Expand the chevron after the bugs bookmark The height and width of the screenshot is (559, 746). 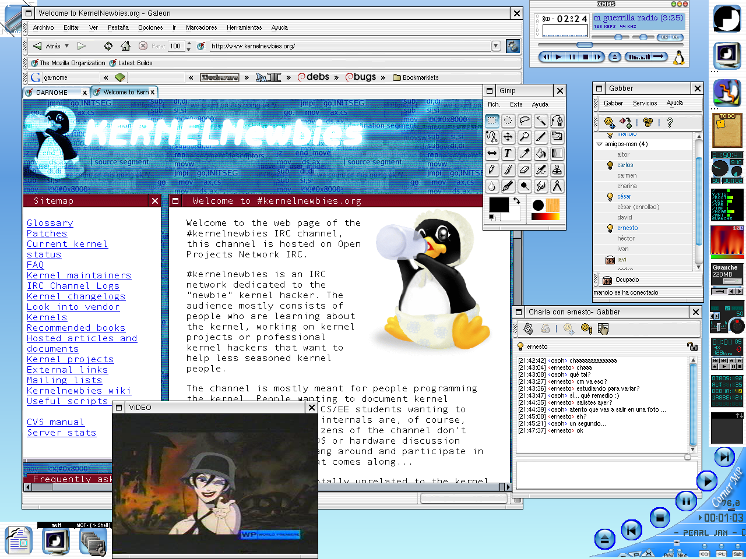(383, 77)
